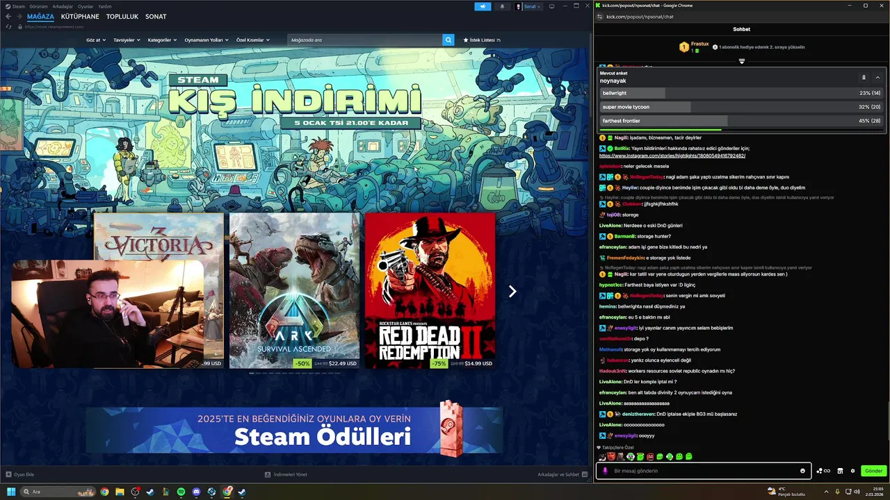The image size is (890, 500).
Task: Open the Steam menu
Action: tap(15, 6)
